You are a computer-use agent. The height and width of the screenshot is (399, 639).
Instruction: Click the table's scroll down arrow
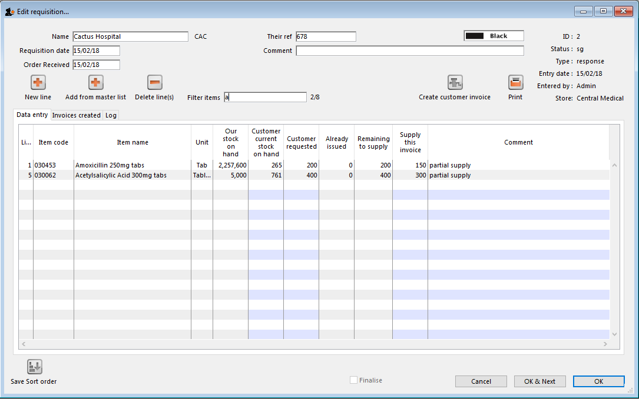614,334
